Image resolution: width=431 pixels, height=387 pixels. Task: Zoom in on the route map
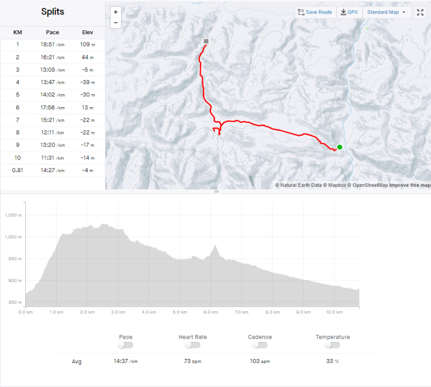116,12
